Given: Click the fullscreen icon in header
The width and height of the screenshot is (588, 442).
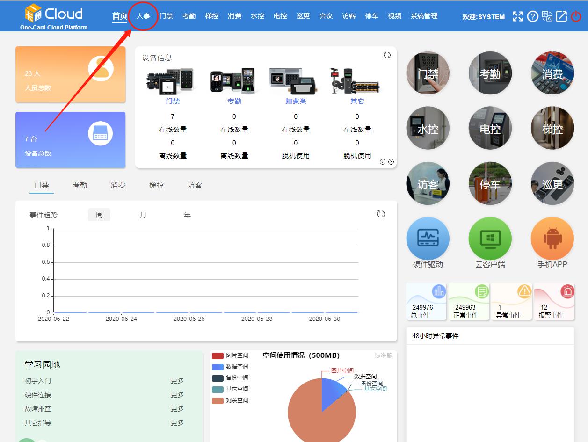Looking at the screenshot, I should [x=518, y=16].
